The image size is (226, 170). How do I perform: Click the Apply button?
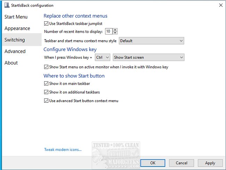pyautogui.click(x=210, y=163)
